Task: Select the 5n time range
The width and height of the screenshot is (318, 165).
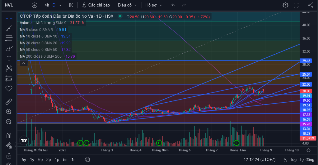Action: (65, 160)
